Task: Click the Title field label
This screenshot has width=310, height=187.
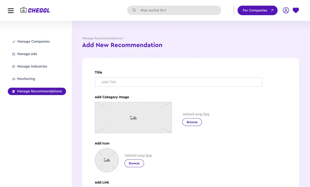Action: coord(98,72)
